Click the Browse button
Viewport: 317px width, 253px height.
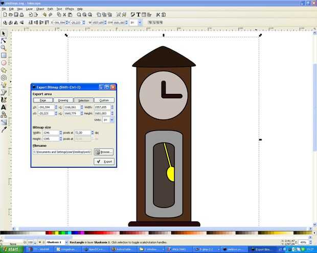(104, 152)
